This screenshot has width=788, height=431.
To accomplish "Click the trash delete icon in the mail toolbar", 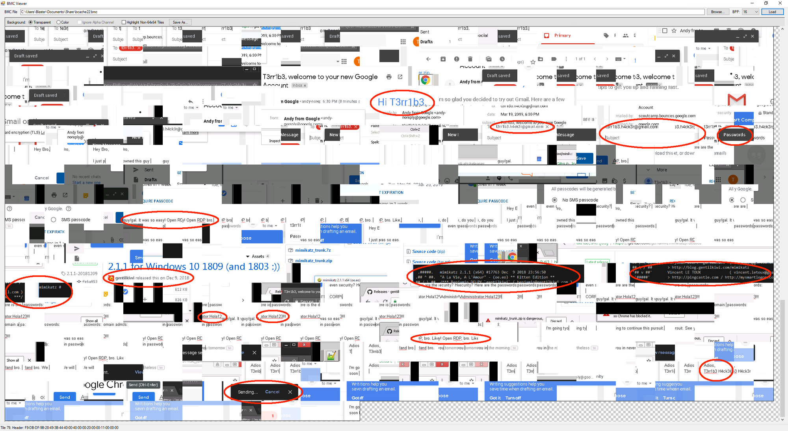I will coord(470,59).
